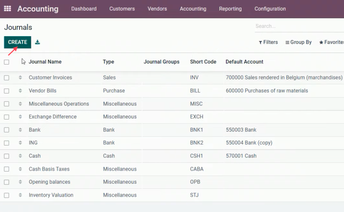Open the Filters dropdown
Screen dimensions: 344x212
click(268, 42)
